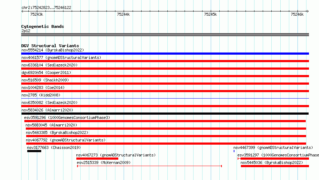Click the 75243k ruler tick label
The height and width of the screenshot is (180, 319).
point(37,14)
